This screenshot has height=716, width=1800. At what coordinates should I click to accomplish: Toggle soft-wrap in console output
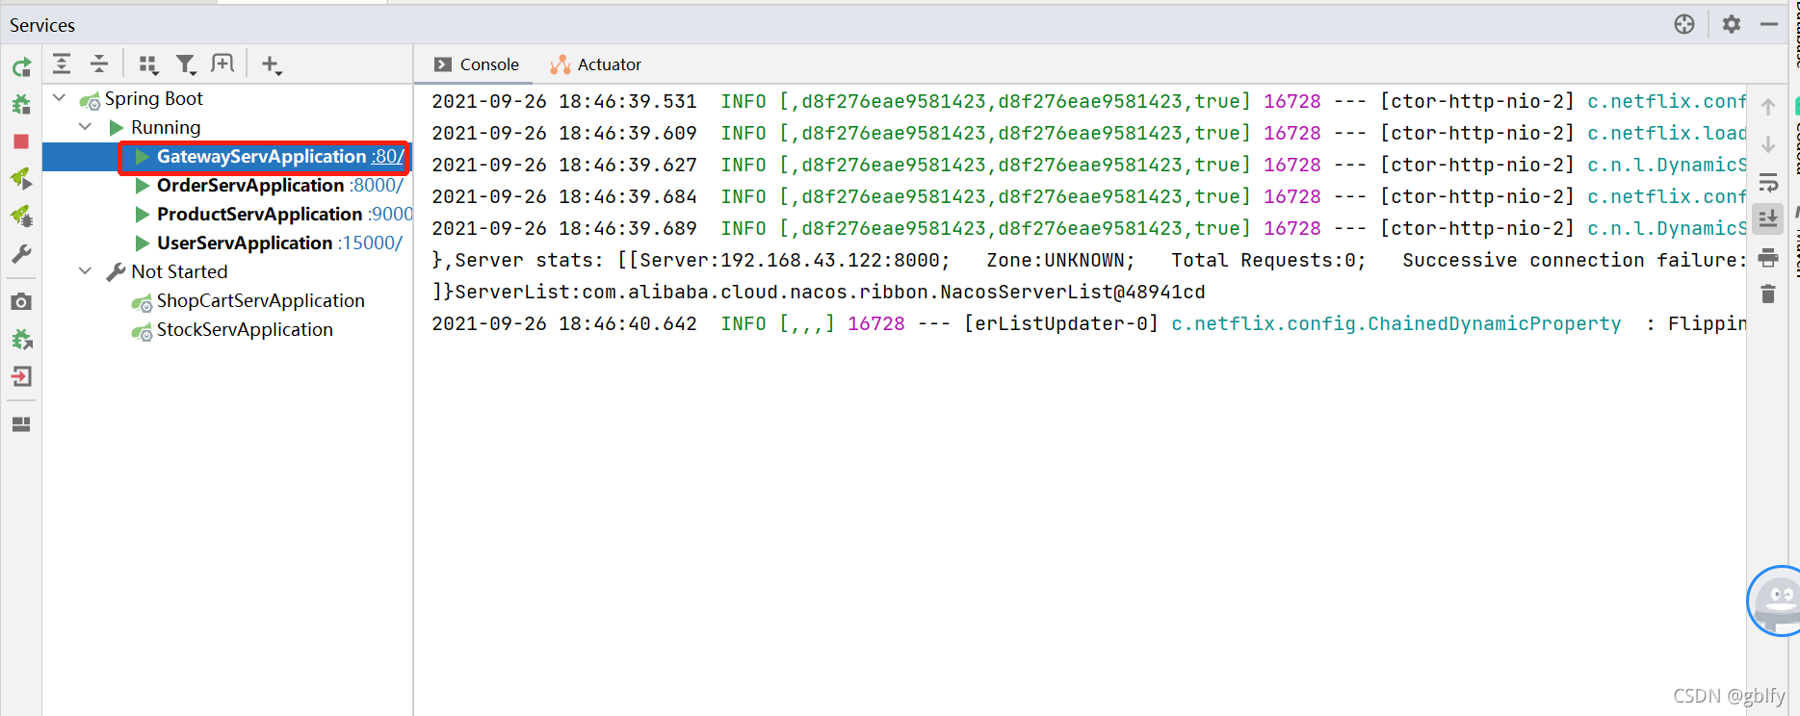coord(1768,182)
